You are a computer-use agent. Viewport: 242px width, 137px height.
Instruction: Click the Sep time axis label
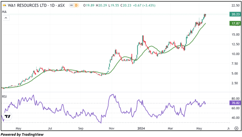point(81,128)
